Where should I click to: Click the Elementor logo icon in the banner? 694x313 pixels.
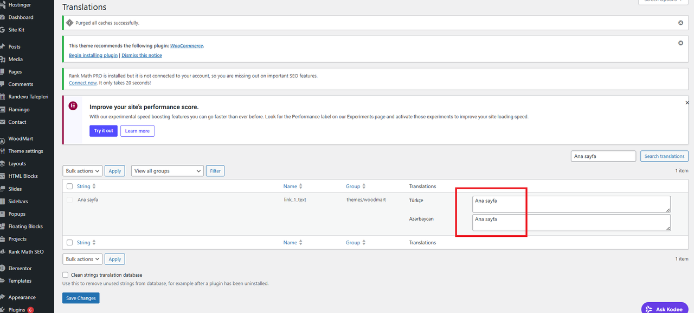point(73,105)
